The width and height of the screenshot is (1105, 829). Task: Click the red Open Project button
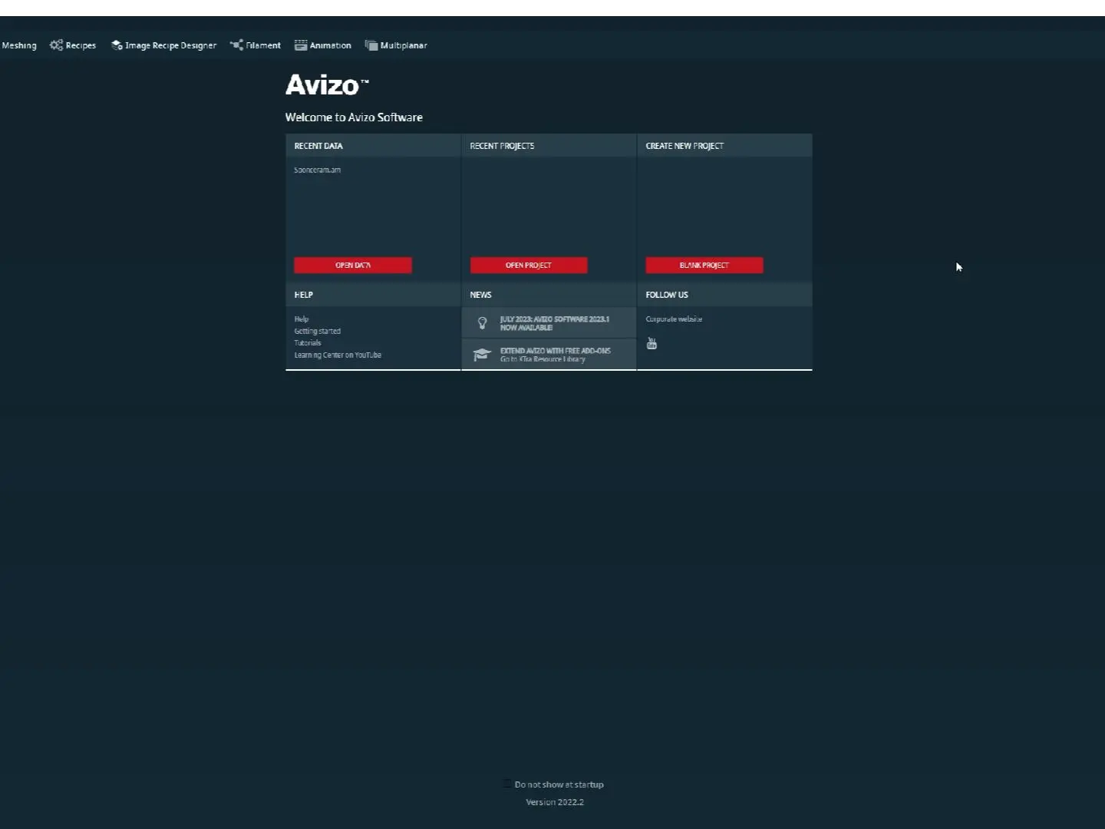(529, 265)
